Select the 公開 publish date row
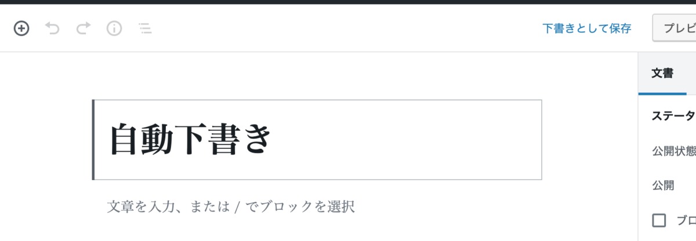This screenshot has height=241, width=696. pos(663,185)
